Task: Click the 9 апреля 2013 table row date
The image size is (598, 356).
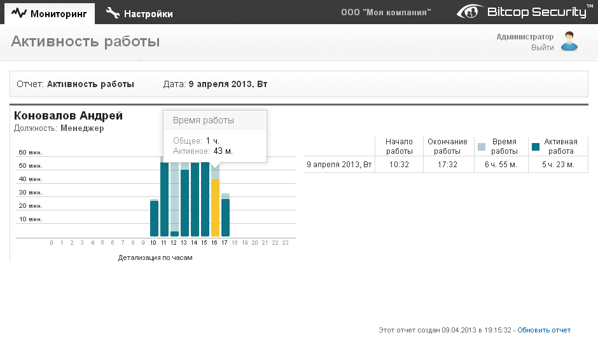Action: (338, 165)
